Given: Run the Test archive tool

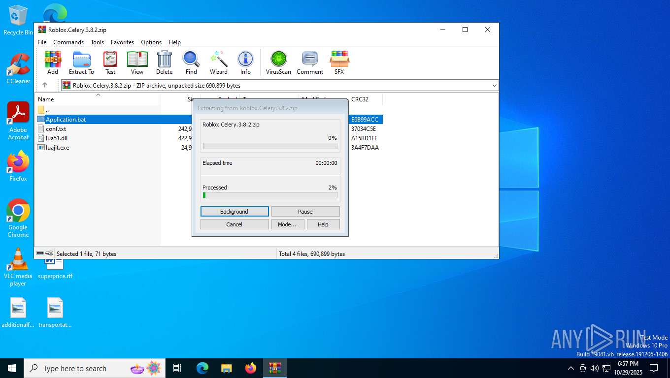Looking at the screenshot, I should coord(110,63).
